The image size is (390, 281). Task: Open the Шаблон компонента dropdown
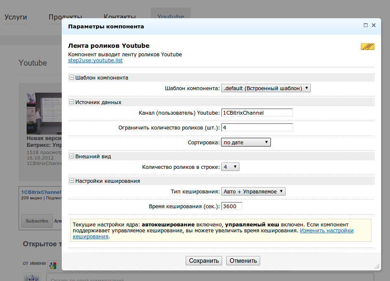[266, 88]
